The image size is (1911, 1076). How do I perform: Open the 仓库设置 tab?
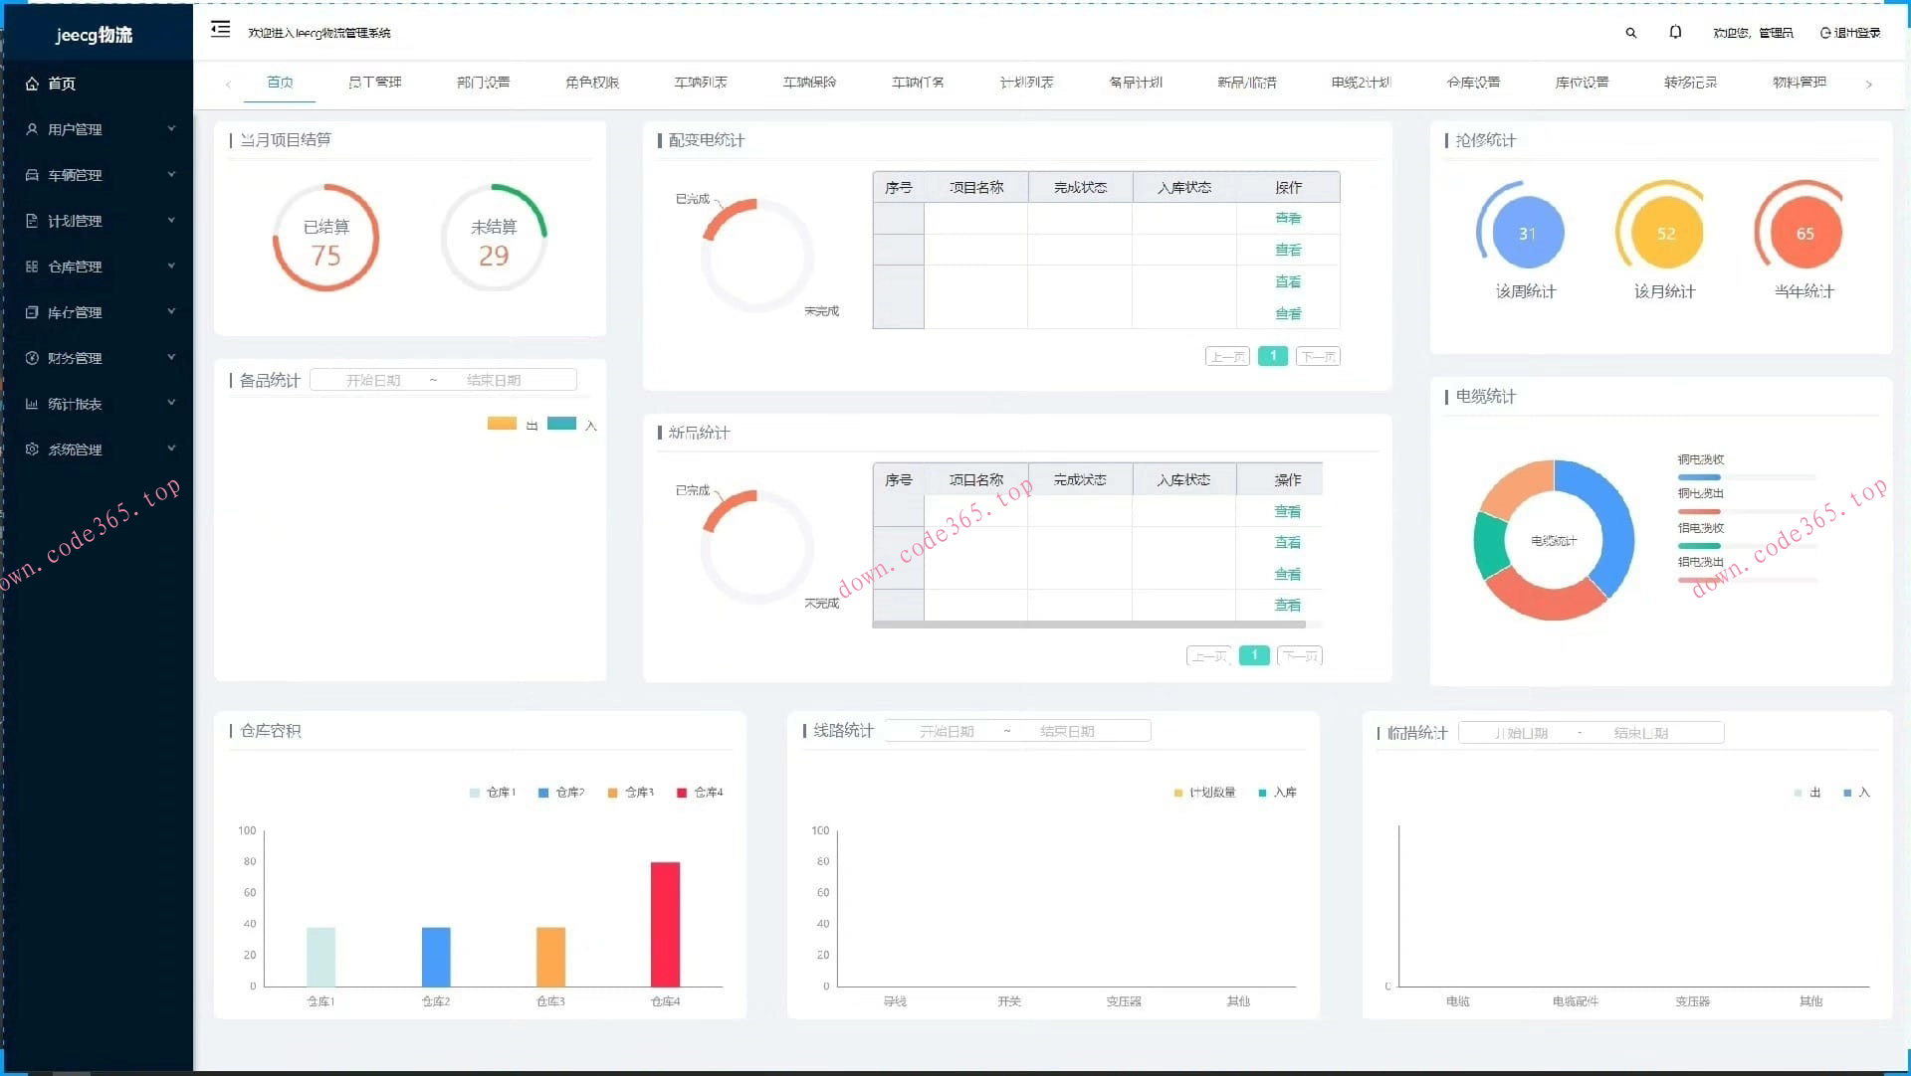coord(1473,83)
